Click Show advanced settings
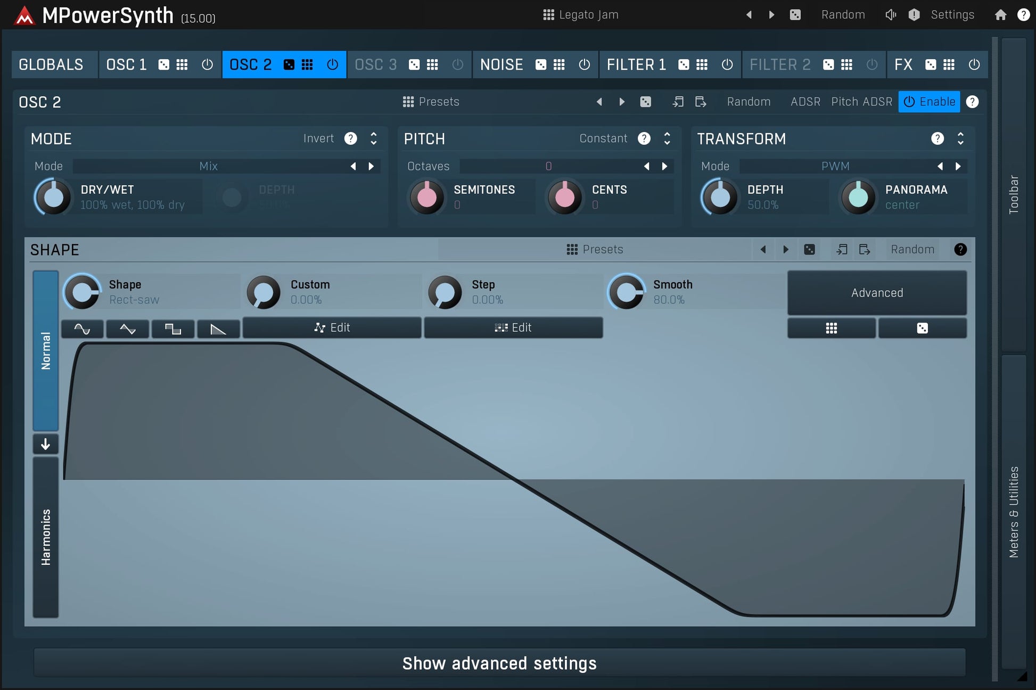 (499, 663)
